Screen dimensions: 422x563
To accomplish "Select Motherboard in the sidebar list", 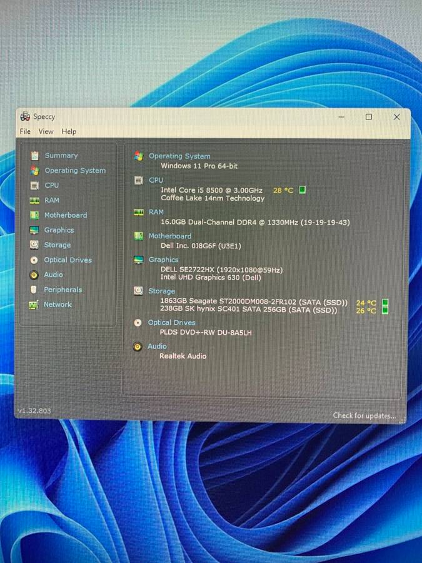I will click(x=66, y=215).
